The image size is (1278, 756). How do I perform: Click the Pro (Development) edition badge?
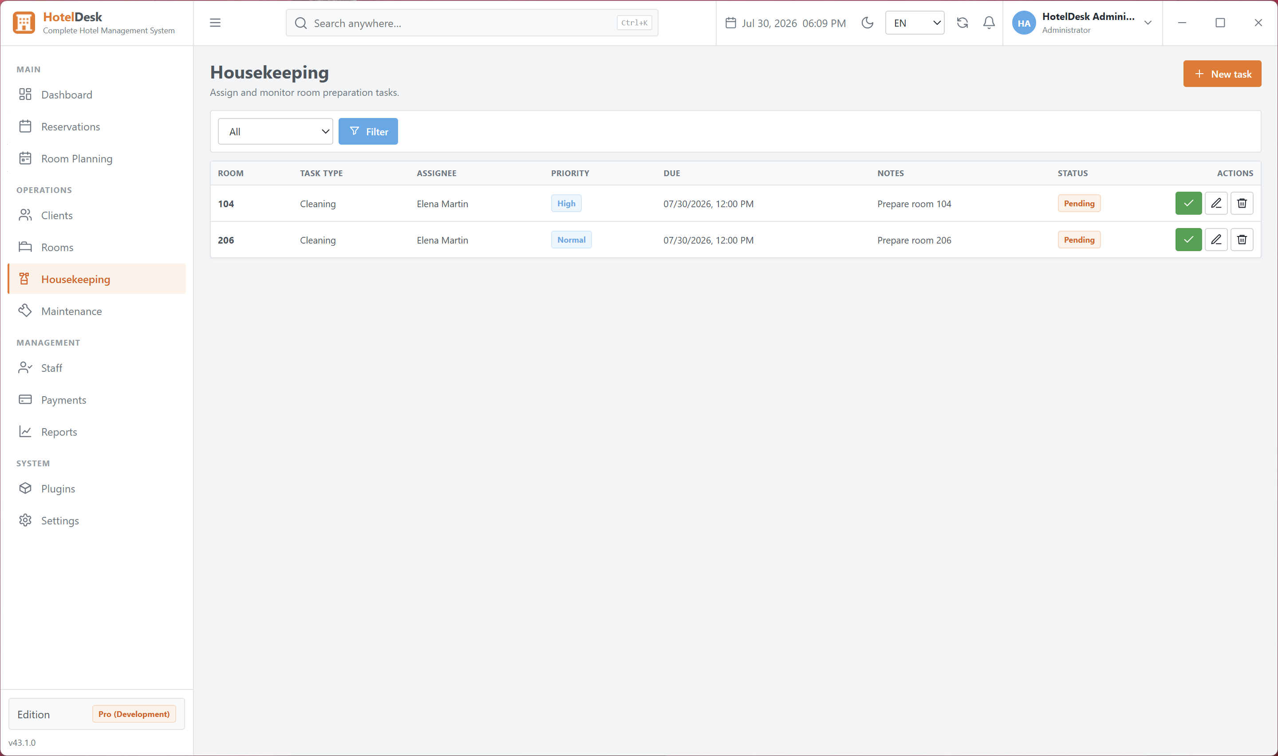[x=134, y=714]
